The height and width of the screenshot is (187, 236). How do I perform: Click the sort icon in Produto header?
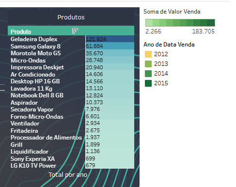(75, 31)
